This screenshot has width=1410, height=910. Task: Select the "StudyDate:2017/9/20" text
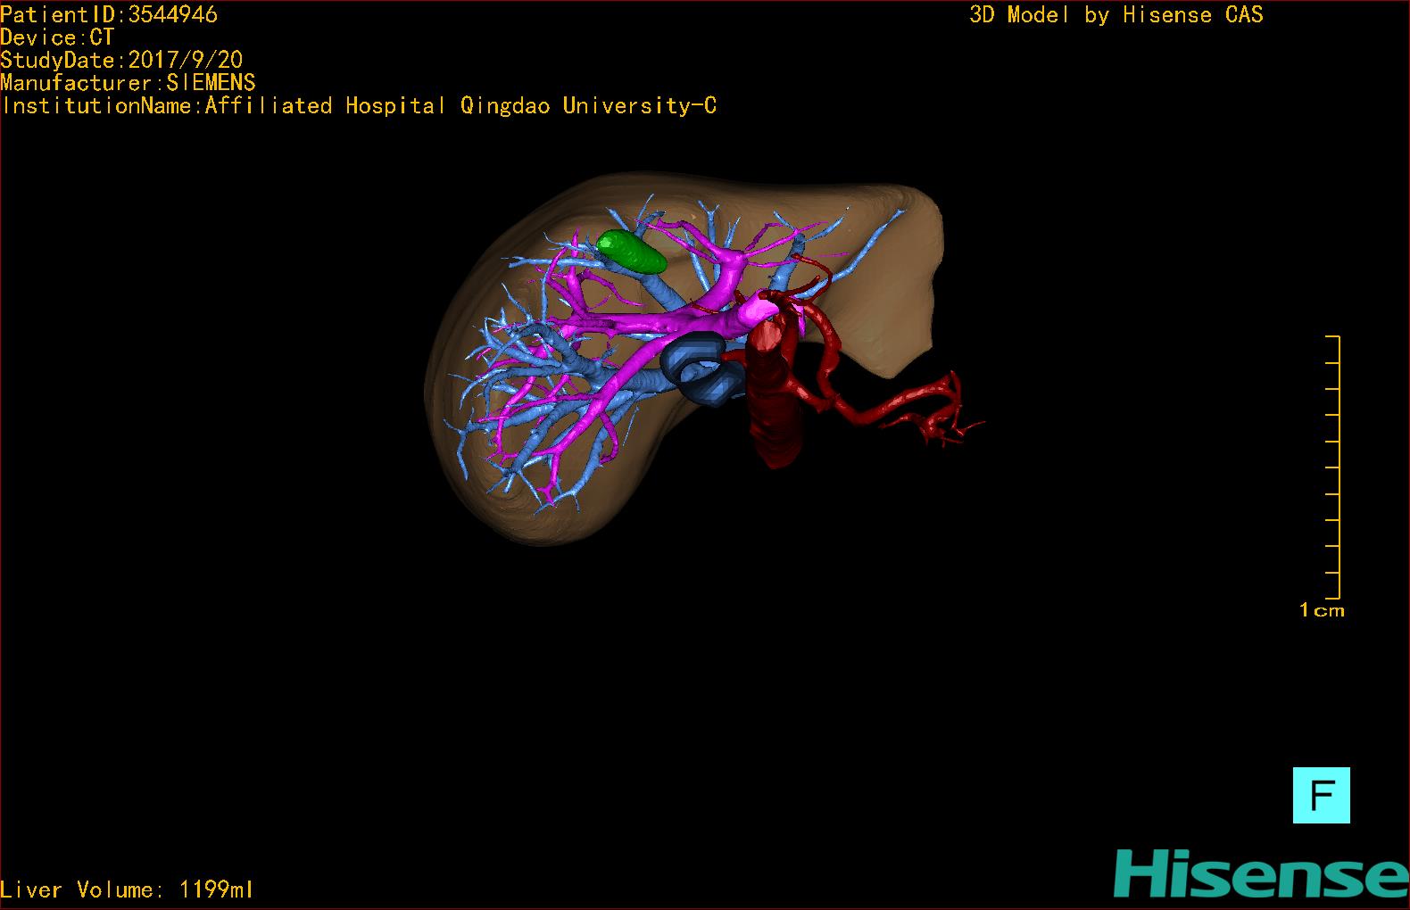click(x=121, y=60)
